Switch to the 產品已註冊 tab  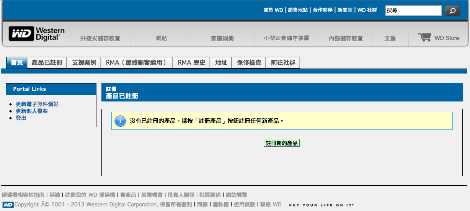[x=47, y=63]
